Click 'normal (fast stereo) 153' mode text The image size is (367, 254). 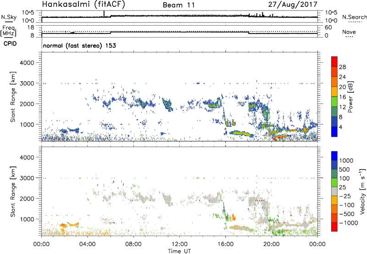click(x=79, y=45)
